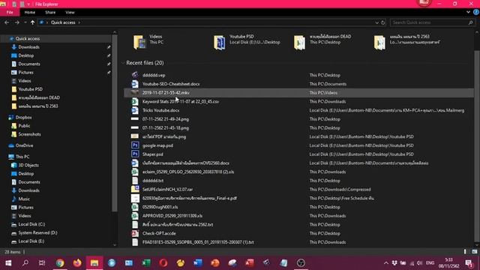Select google map.psd Photoshop icon
The image size is (480, 270).
(135, 145)
